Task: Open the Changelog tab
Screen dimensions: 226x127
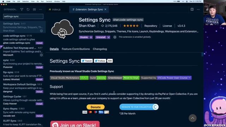Action: 100,49
